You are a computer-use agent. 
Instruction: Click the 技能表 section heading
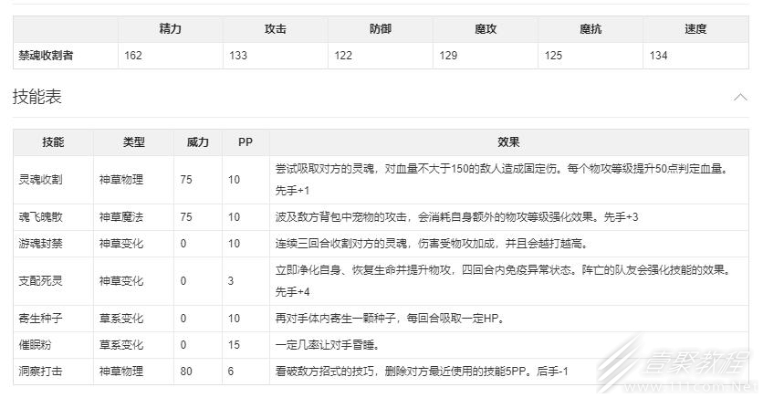coord(37,97)
